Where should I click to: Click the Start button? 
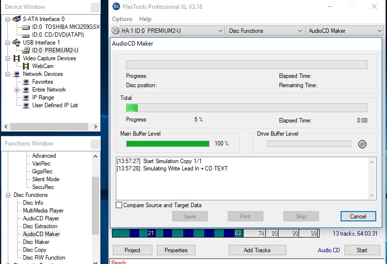[362, 250]
